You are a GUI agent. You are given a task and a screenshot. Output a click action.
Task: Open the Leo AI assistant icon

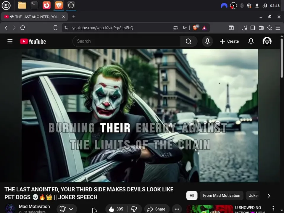point(270,28)
